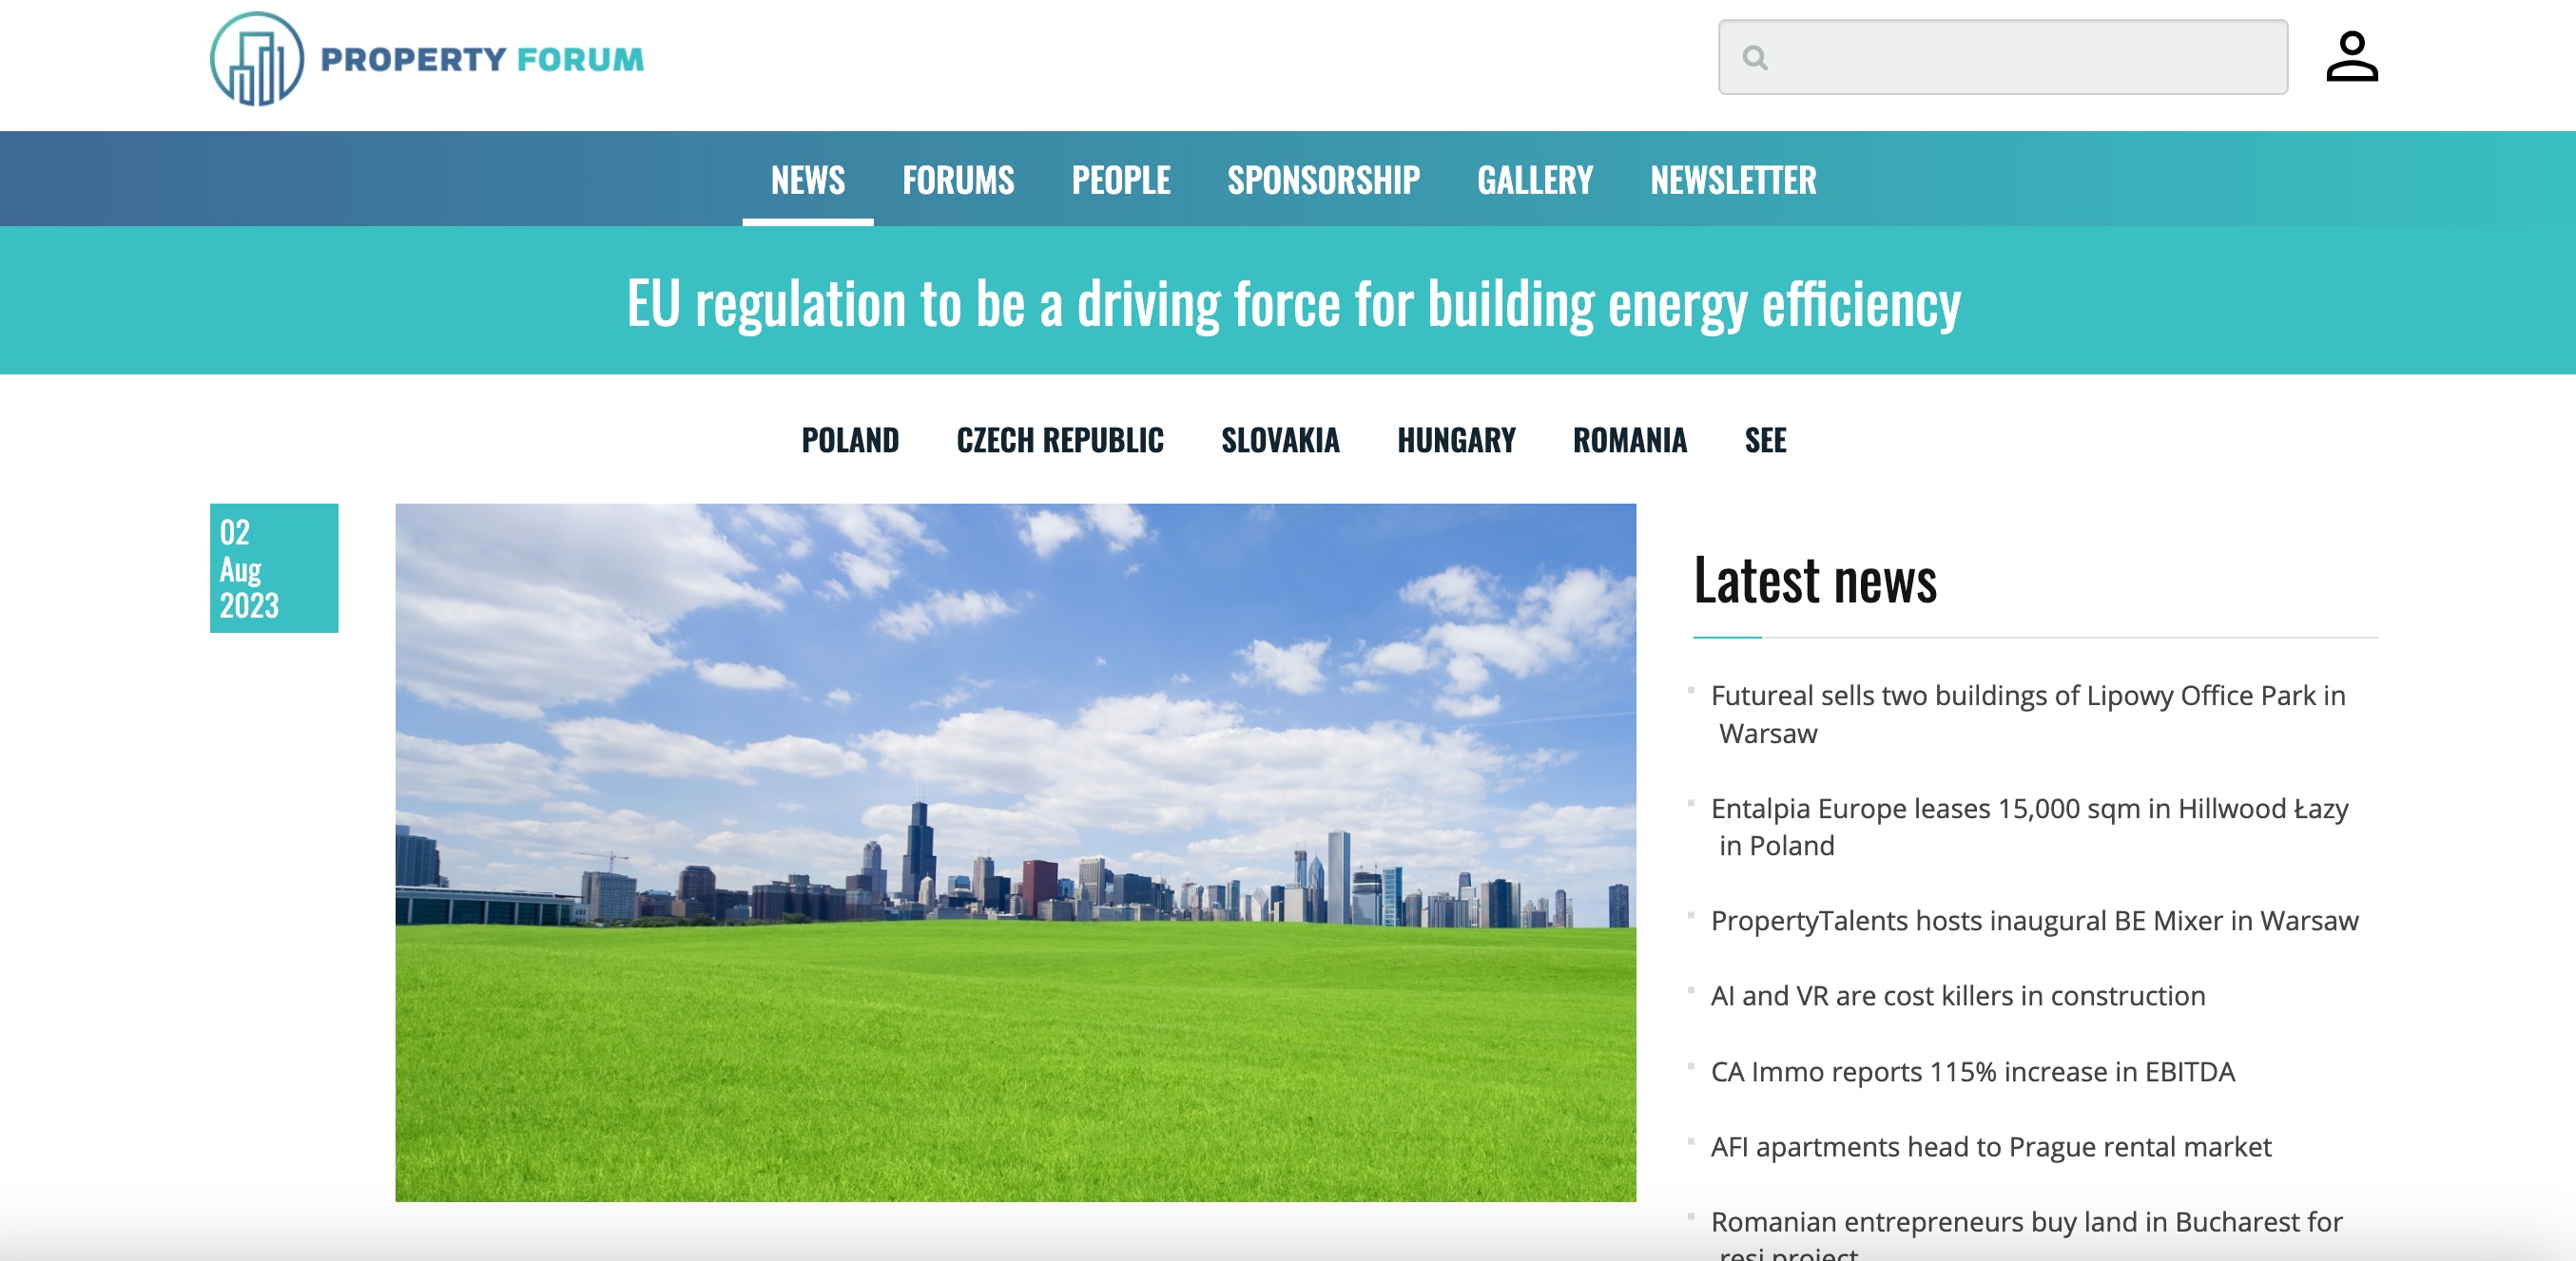The image size is (2576, 1261).
Task: Select the SEE region tab
Action: (1764, 440)
